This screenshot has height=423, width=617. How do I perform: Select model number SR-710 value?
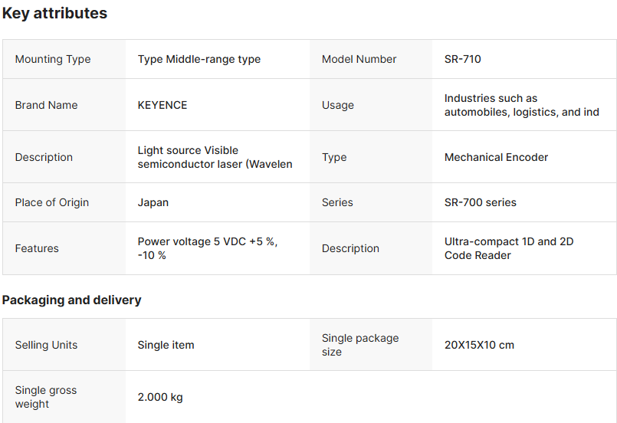tap(463, 59)
